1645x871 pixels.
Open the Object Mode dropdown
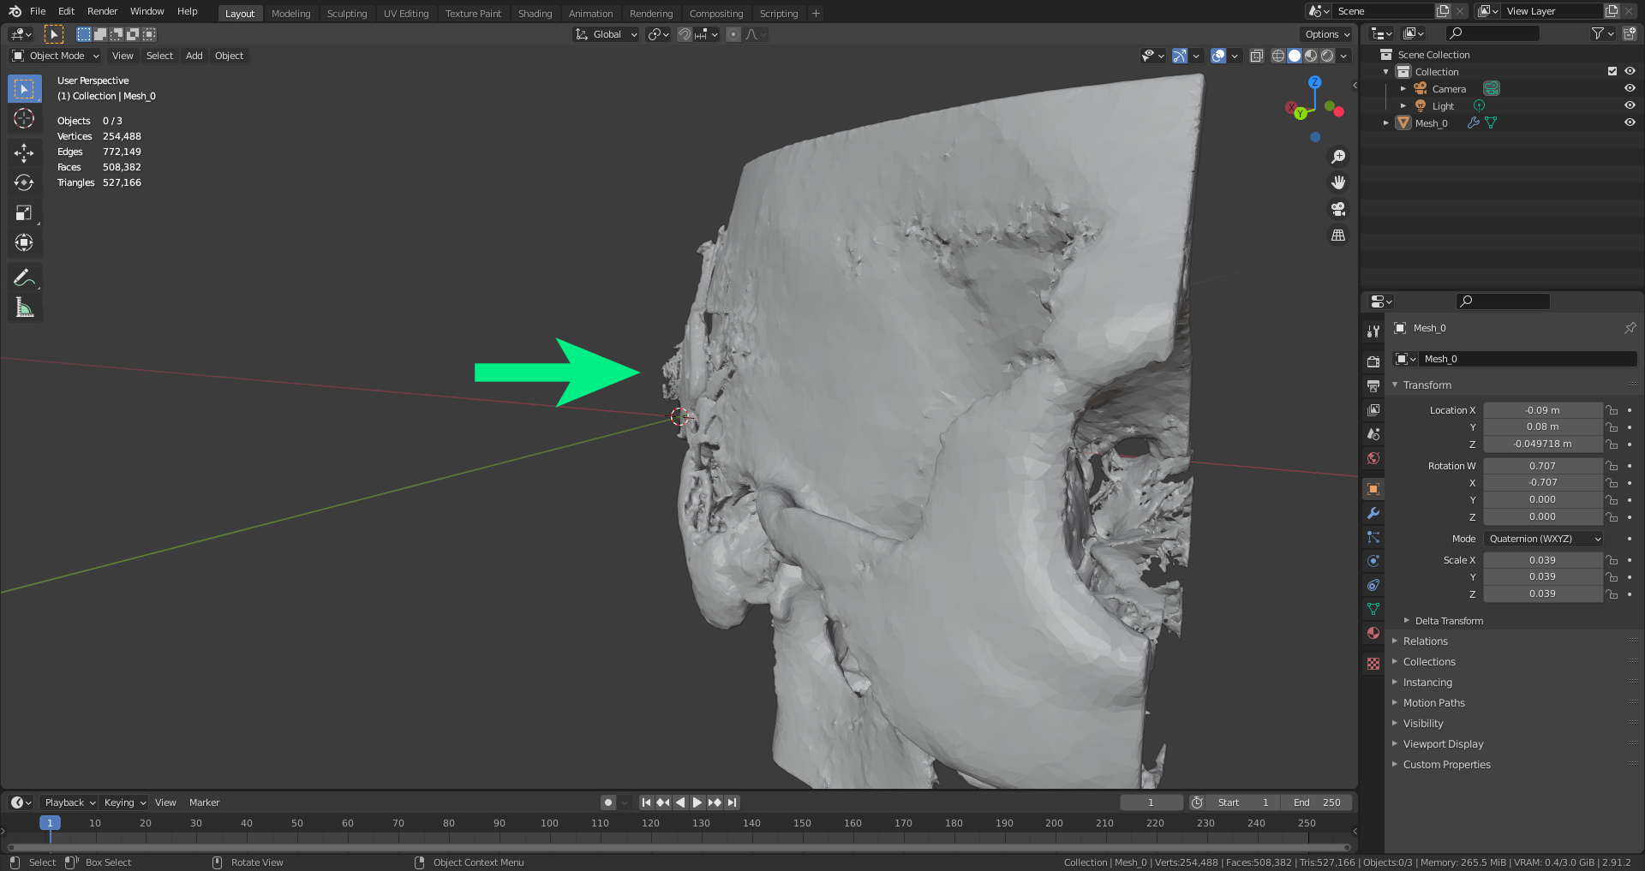point(56,56)
